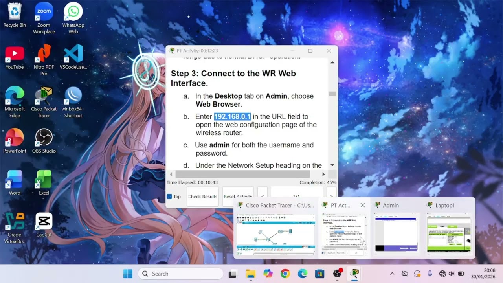Click the 'Time Elapsed: 00:10:43' status text
The width and height of the screenshot is (503, 283).
192,182
